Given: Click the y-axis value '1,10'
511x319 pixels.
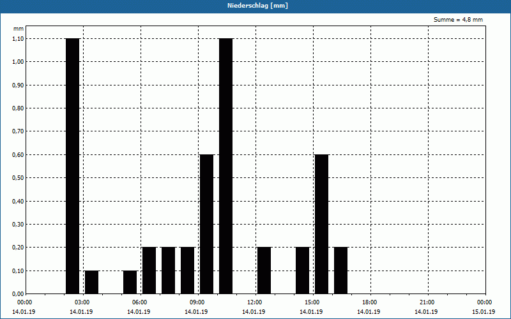Looking at the screenshot, I should click(19, 38).
